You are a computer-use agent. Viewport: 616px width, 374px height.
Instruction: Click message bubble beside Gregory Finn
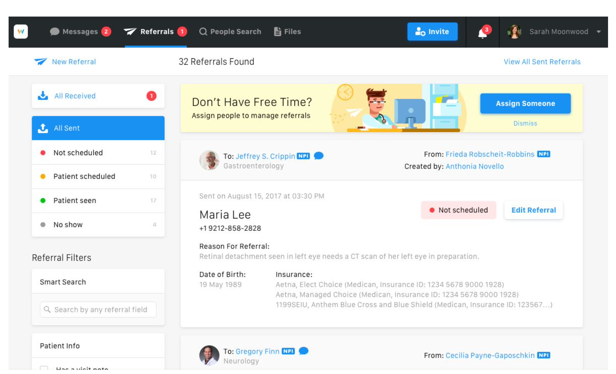coord(304,351)
